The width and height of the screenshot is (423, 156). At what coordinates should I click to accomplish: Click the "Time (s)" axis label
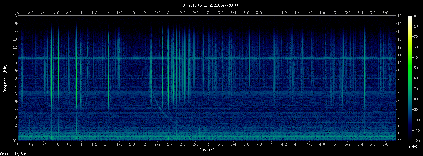207,150
